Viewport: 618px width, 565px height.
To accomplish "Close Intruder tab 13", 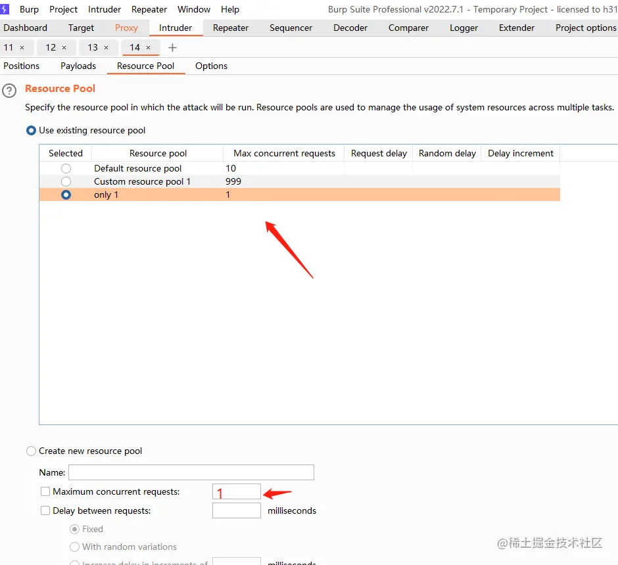I will coord(106,48).
